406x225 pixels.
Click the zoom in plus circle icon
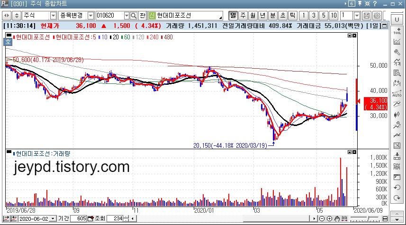[329, 219]
